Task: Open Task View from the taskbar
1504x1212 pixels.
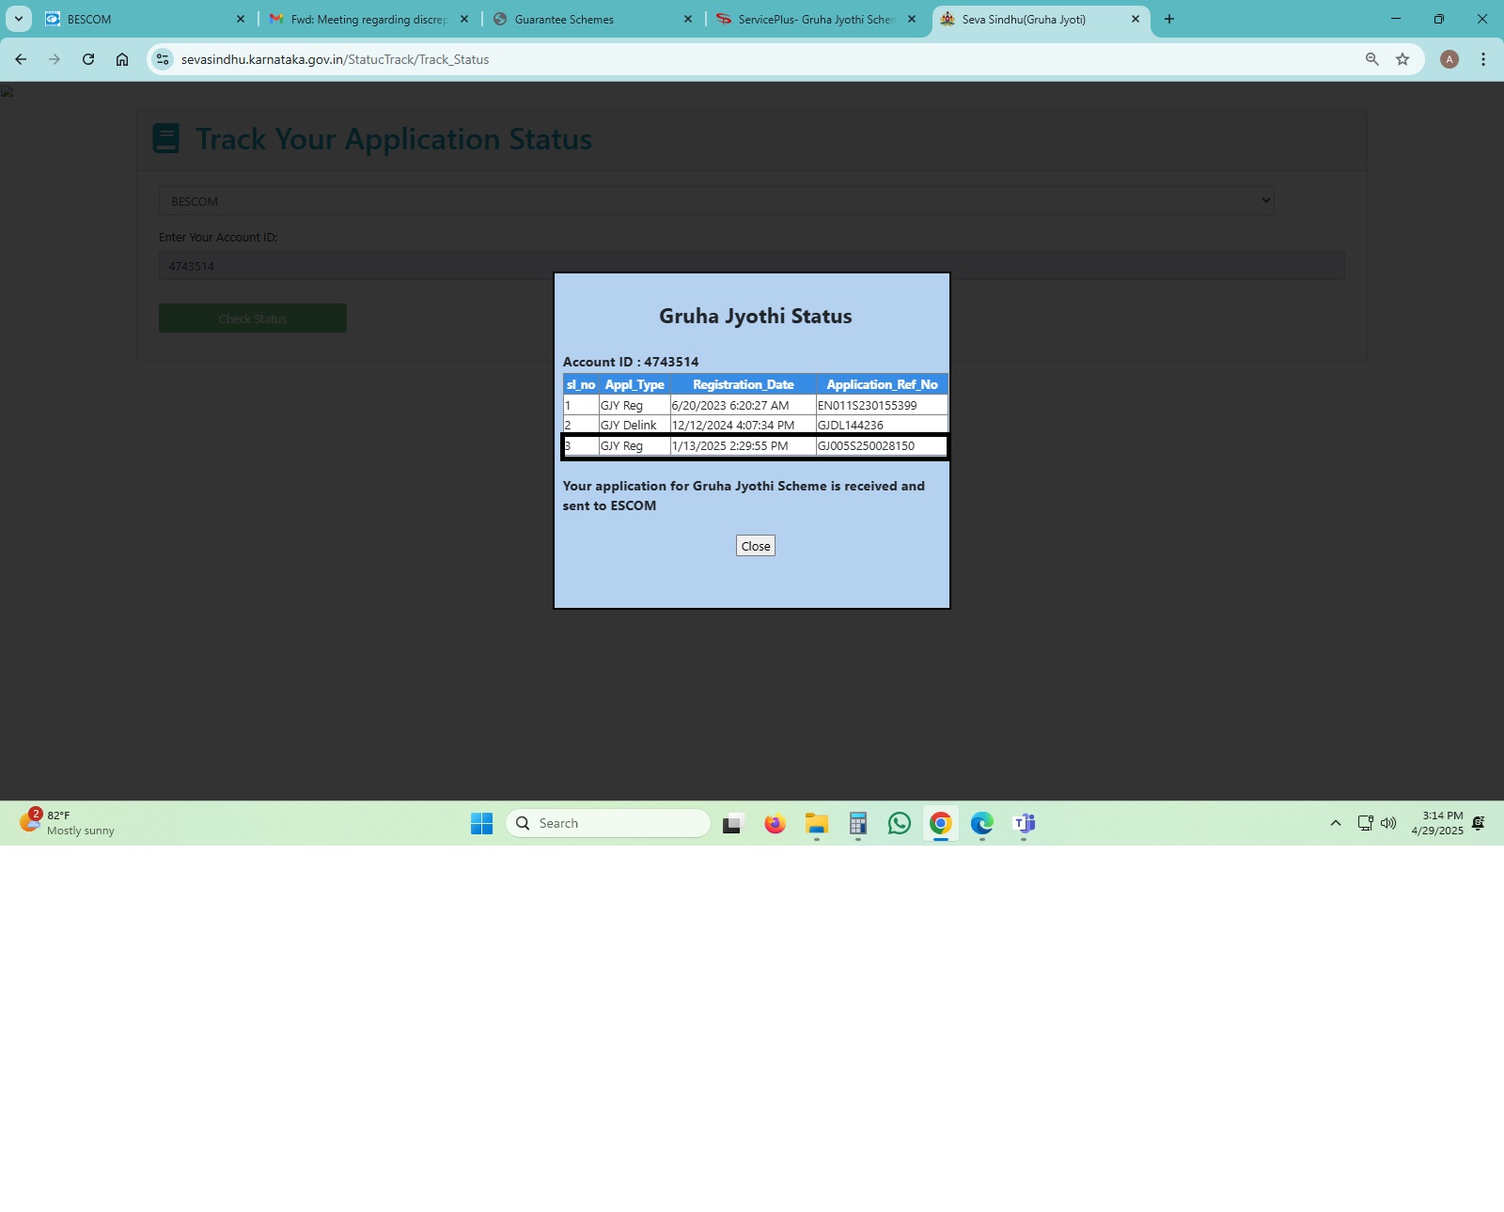Action: click(x=733, y=824)
